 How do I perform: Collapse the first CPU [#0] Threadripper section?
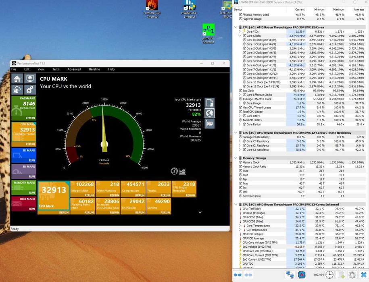pyautogui.click(x=236, y=27)
